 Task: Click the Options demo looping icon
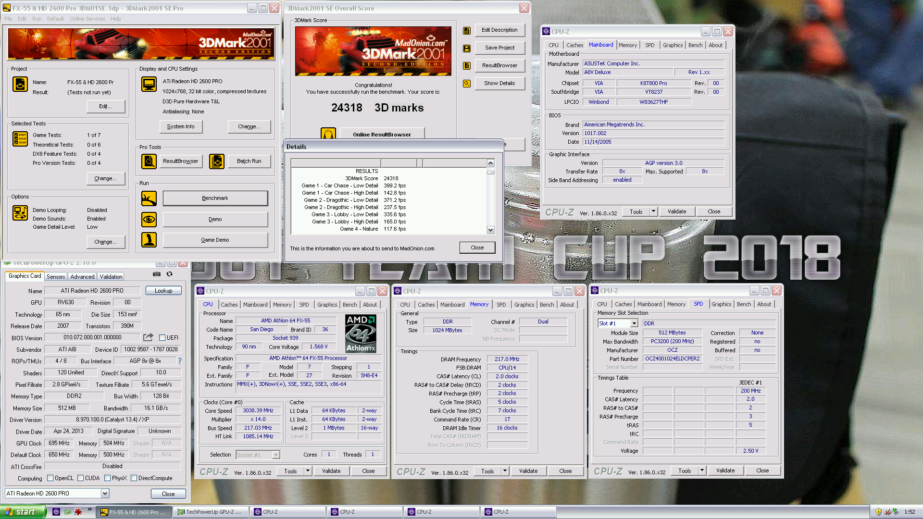(20, 213)
